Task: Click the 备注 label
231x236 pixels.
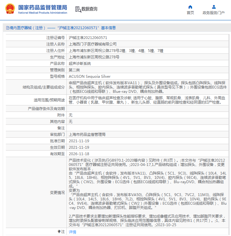Action: tap(61, 128)
